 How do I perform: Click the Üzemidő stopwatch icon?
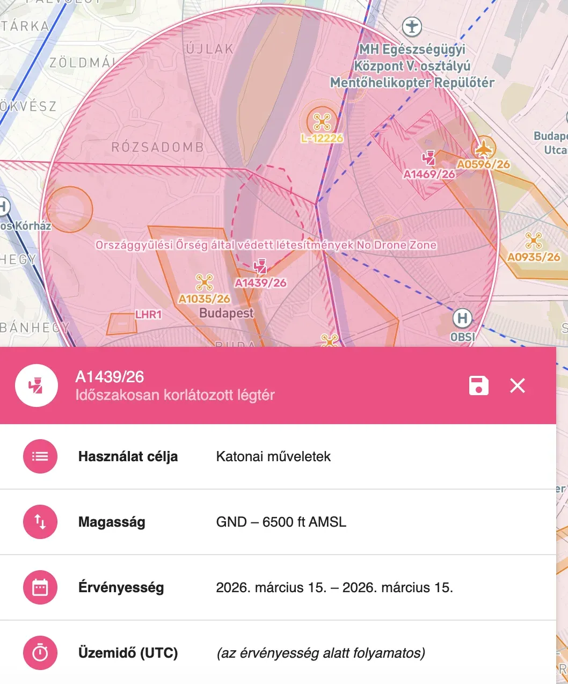pos(40,653)
